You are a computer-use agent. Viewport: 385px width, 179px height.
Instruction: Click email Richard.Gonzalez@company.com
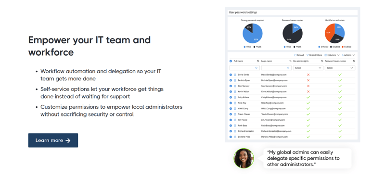coord(276,131)
